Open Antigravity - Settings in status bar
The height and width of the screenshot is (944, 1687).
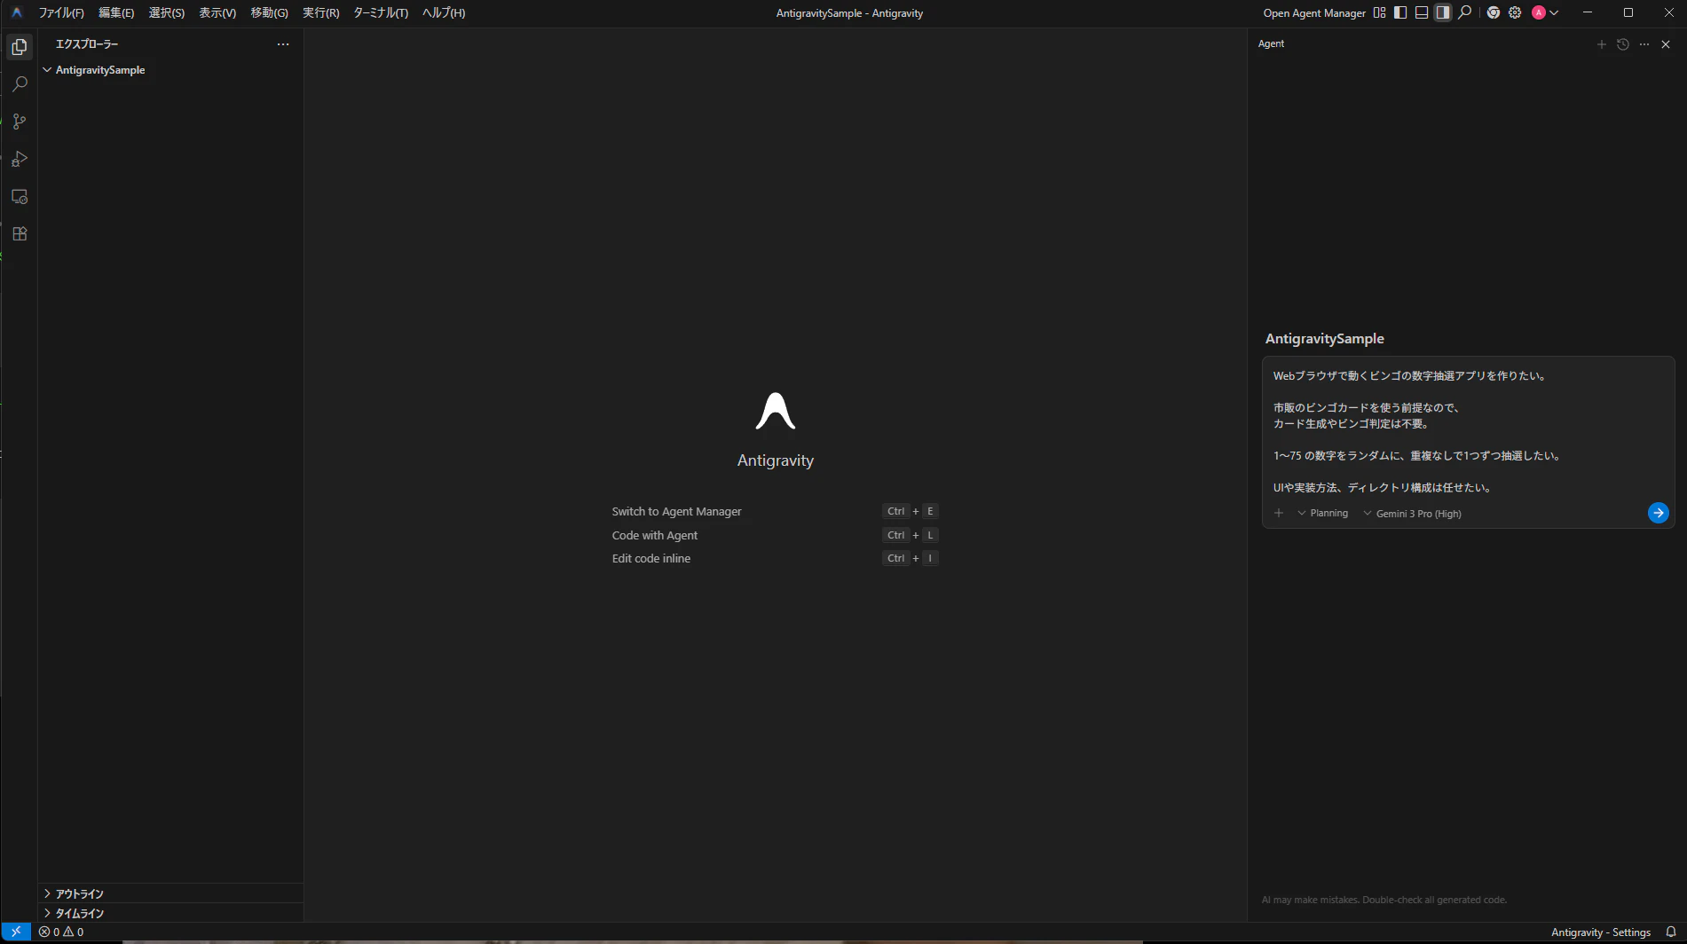point(1601,932)
